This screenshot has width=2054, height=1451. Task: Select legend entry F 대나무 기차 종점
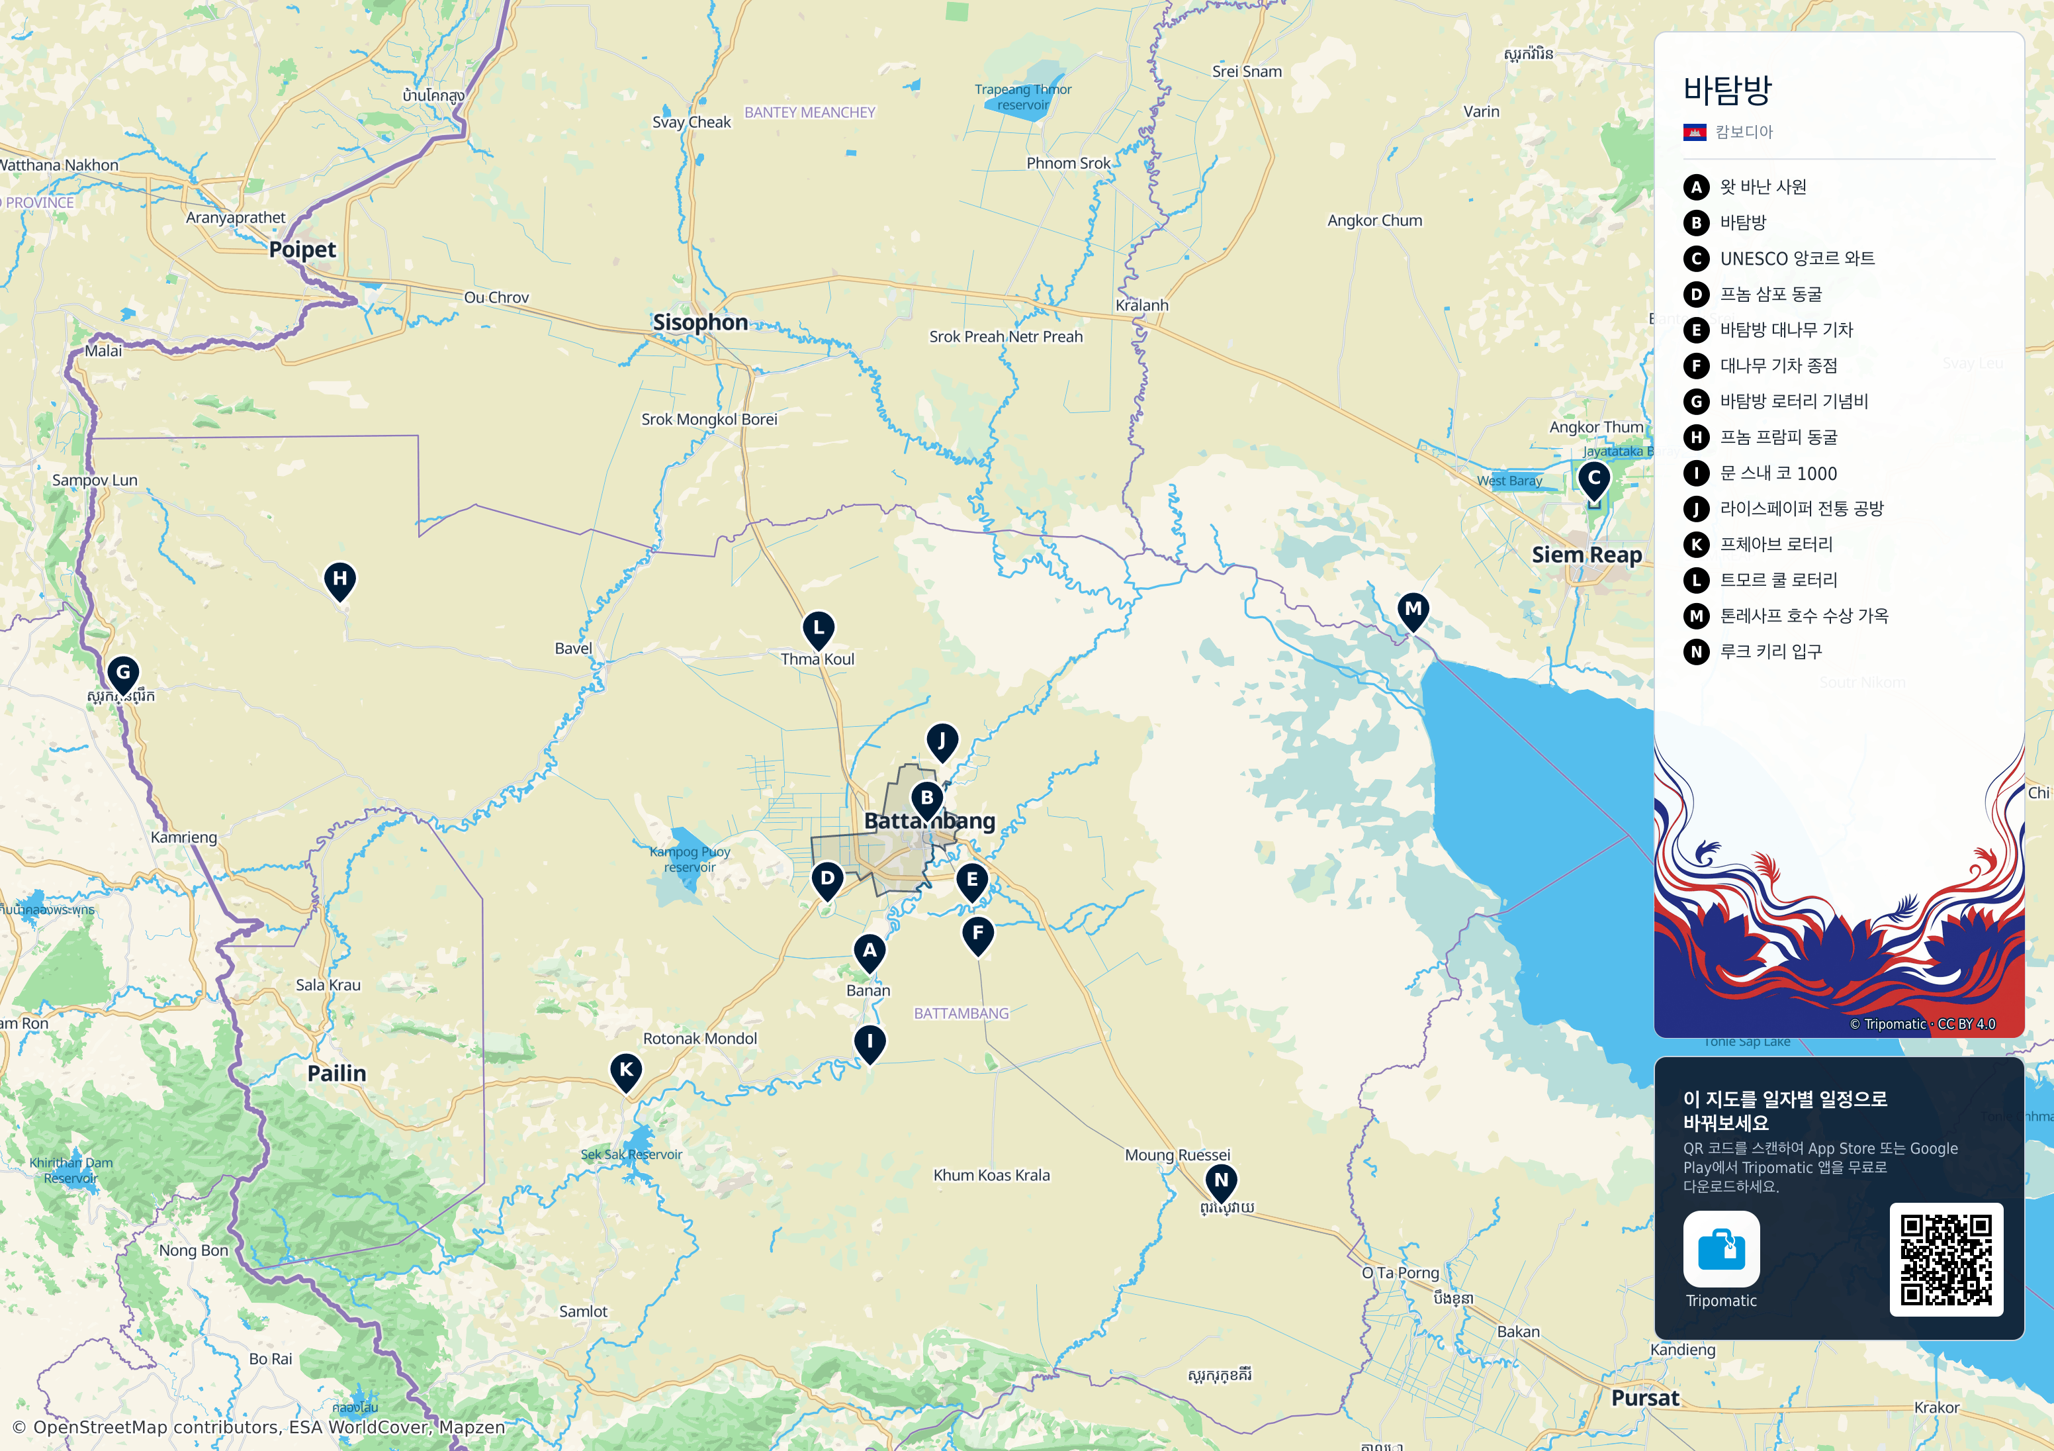(x=1761, y=366)
